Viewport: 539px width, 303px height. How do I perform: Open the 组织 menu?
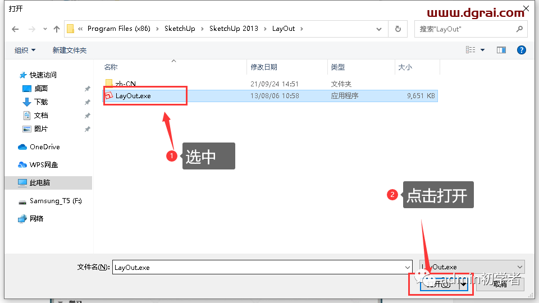[x=25, y=50]
